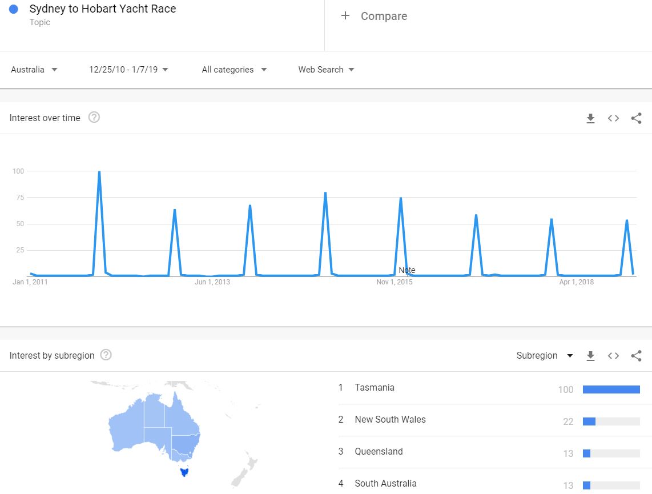Image resolution: width=652 pixels, height=494 pixels.
Task: Expand the Subregion view selector
Action: click(545, 356)
